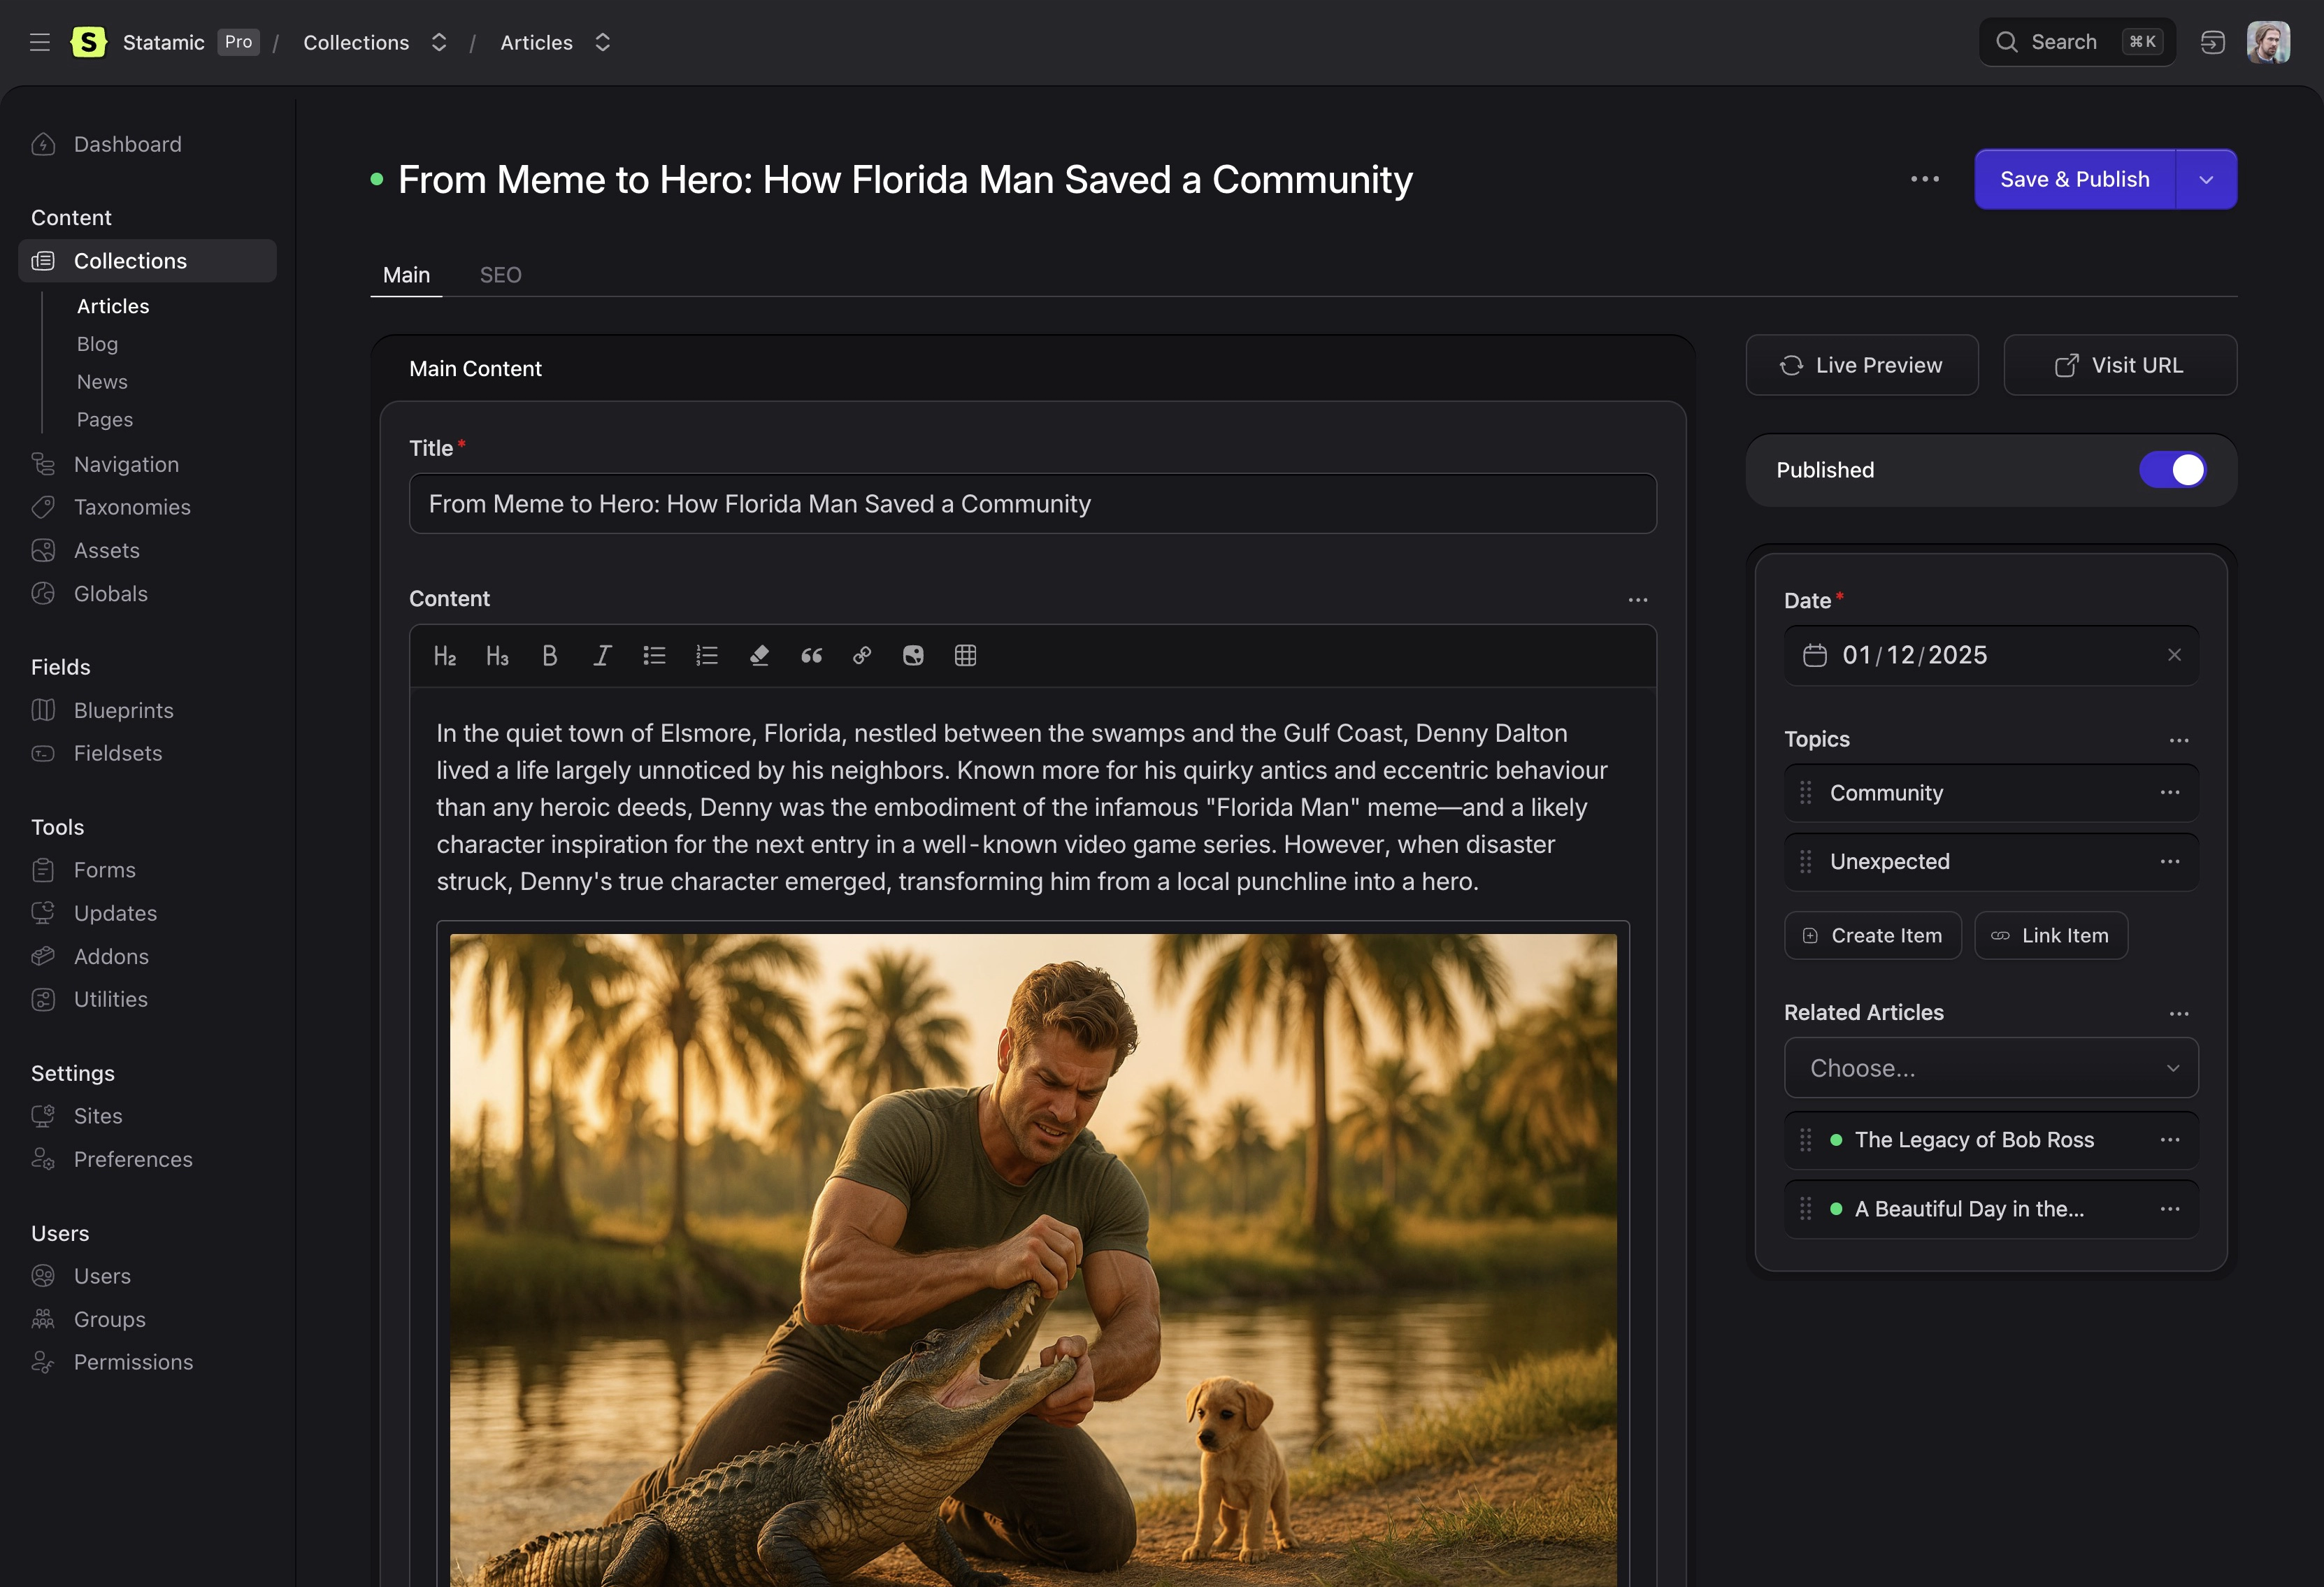Switch to the SEO tab
Viewport: 2324px width, 1587px height.
(x=500, y=275)
